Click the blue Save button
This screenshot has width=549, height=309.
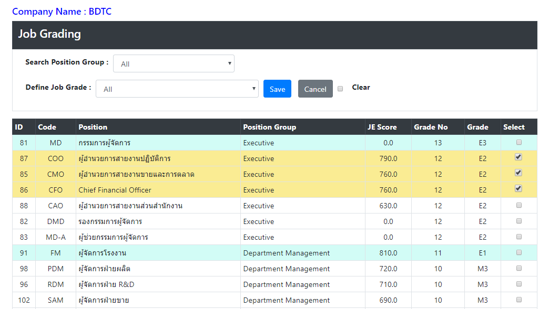[277, 89]
